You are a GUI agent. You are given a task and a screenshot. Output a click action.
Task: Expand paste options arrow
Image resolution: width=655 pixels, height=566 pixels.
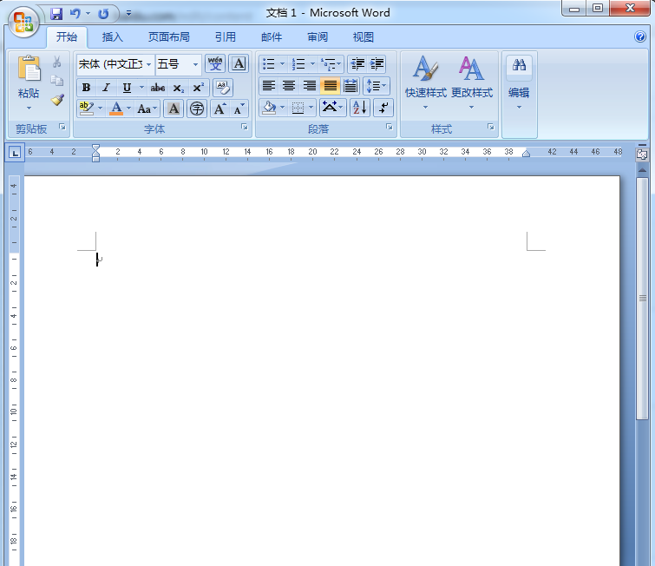coord(29,108)
